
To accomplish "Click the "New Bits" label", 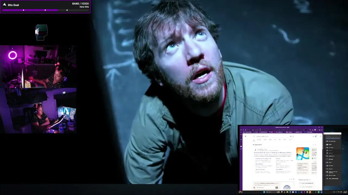I will click(x=84, y=7).
